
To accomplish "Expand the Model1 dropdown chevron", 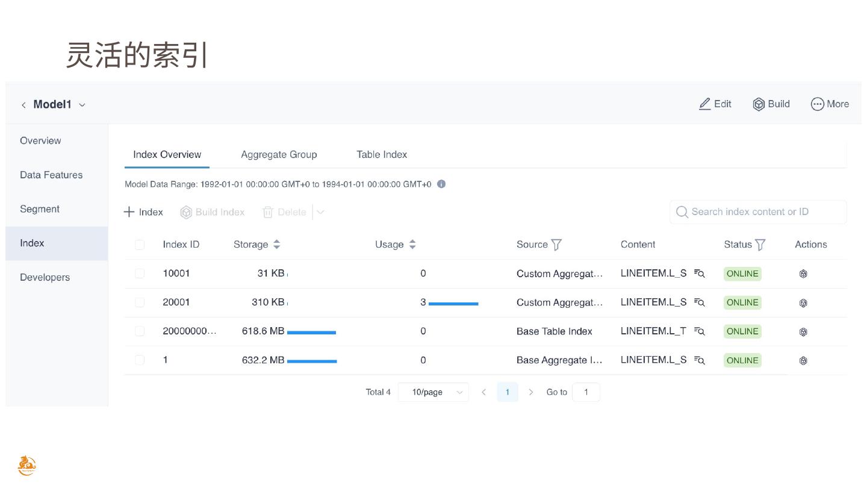I will point(82,105).
